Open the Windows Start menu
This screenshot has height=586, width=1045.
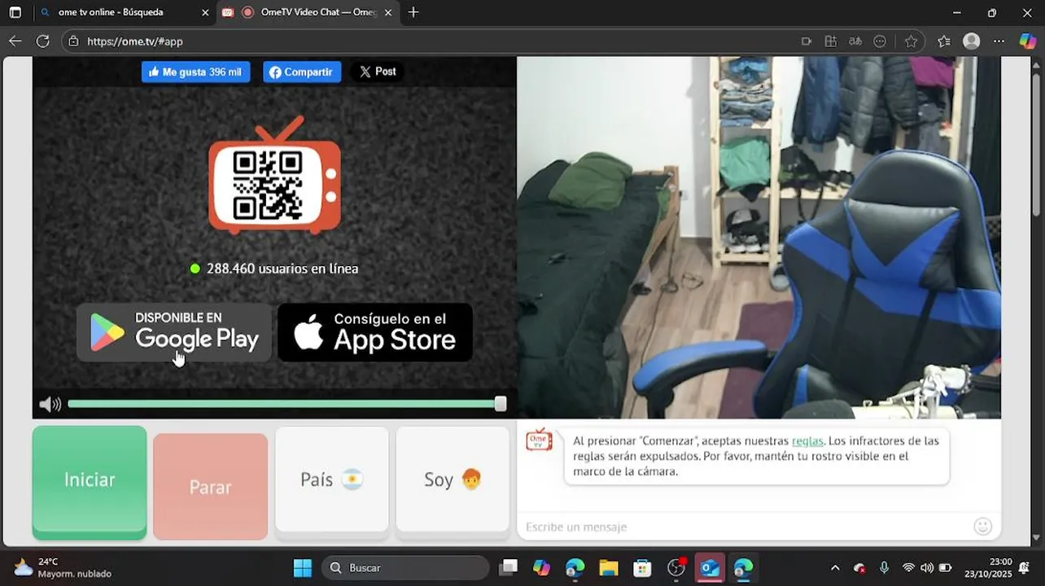pos(303,567)
